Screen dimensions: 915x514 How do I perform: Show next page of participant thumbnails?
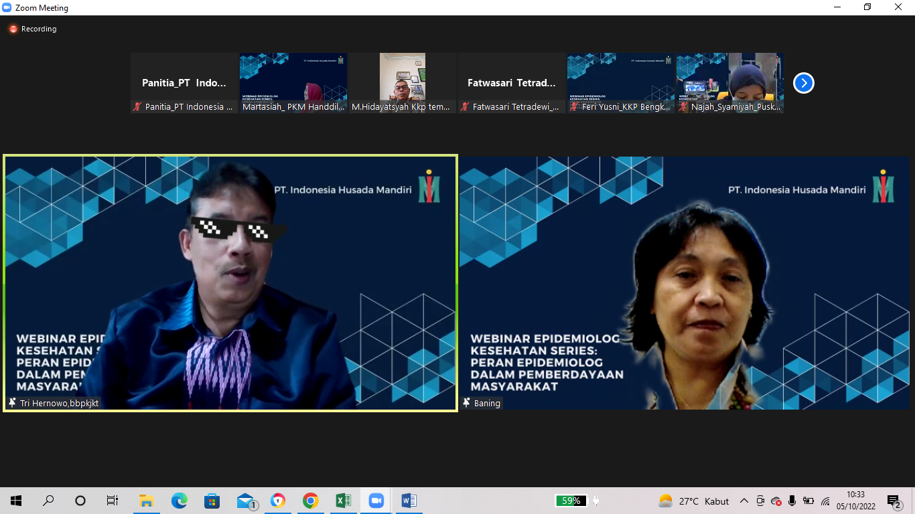803,83
